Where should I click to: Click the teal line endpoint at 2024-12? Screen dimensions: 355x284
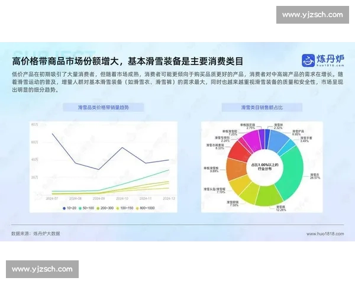tap(169, 170)
